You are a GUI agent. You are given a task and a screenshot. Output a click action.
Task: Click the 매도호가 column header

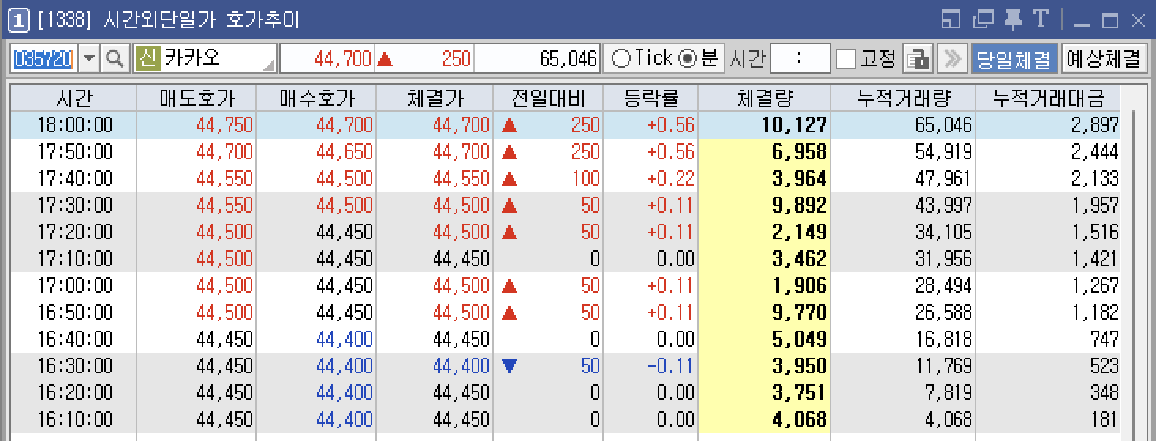[197, 98]
